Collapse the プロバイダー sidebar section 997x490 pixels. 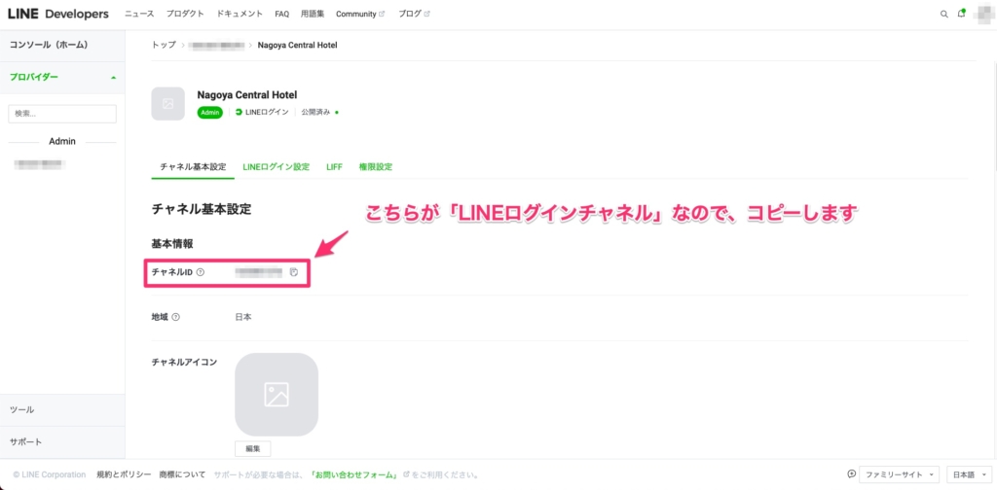pyautogui.click(x=113, y=77)
